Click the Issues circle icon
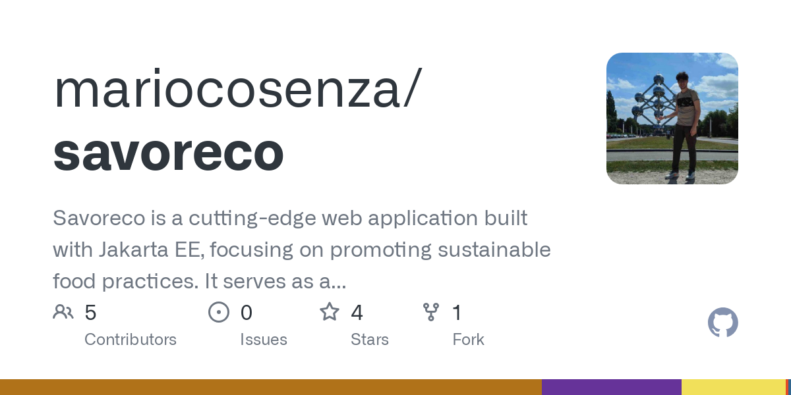The width and height of the screenshot is (791, 395). point(218,312)
